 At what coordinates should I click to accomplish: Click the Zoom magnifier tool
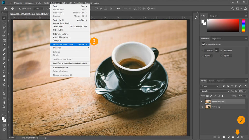(x=4, y=107)
